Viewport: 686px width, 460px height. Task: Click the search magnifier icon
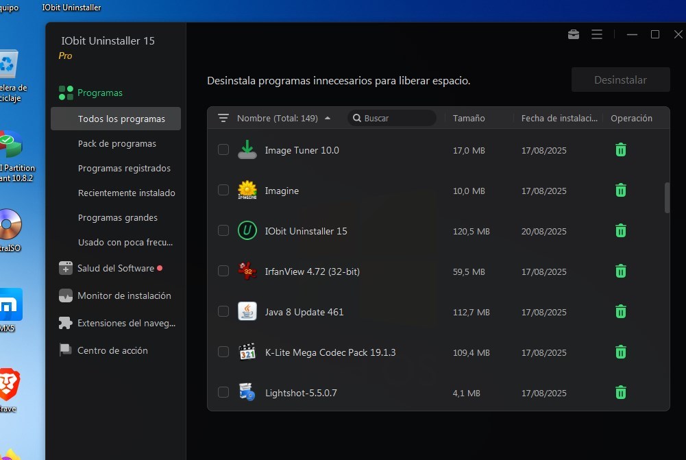pyautogui.click(x=357, y=118)
